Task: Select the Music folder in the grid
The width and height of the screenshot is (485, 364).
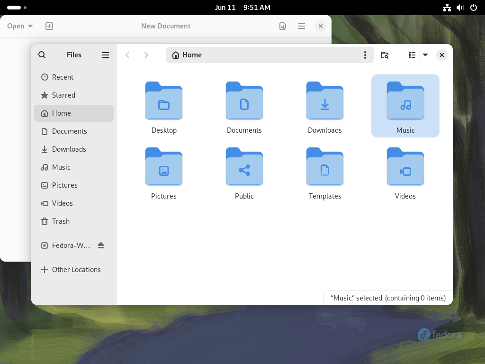Action: pyautogui.click(x=405, y=106)
